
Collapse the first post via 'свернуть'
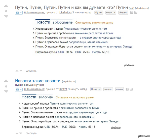pyautogui.click(x=31, y=71)
